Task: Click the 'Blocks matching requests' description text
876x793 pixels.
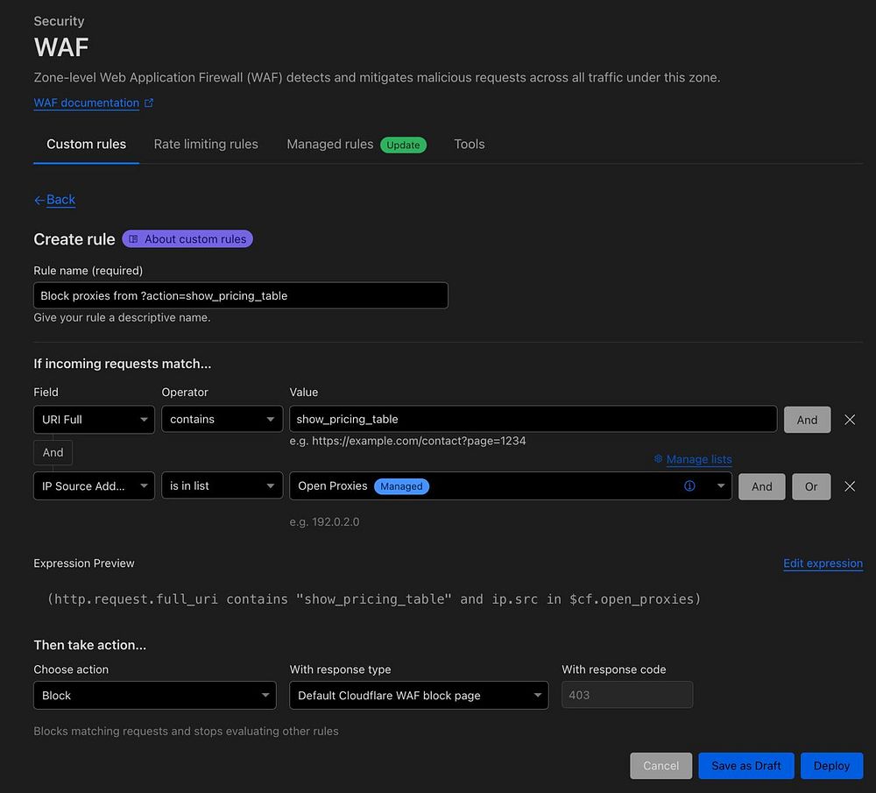Action: (x=186, y=731)
